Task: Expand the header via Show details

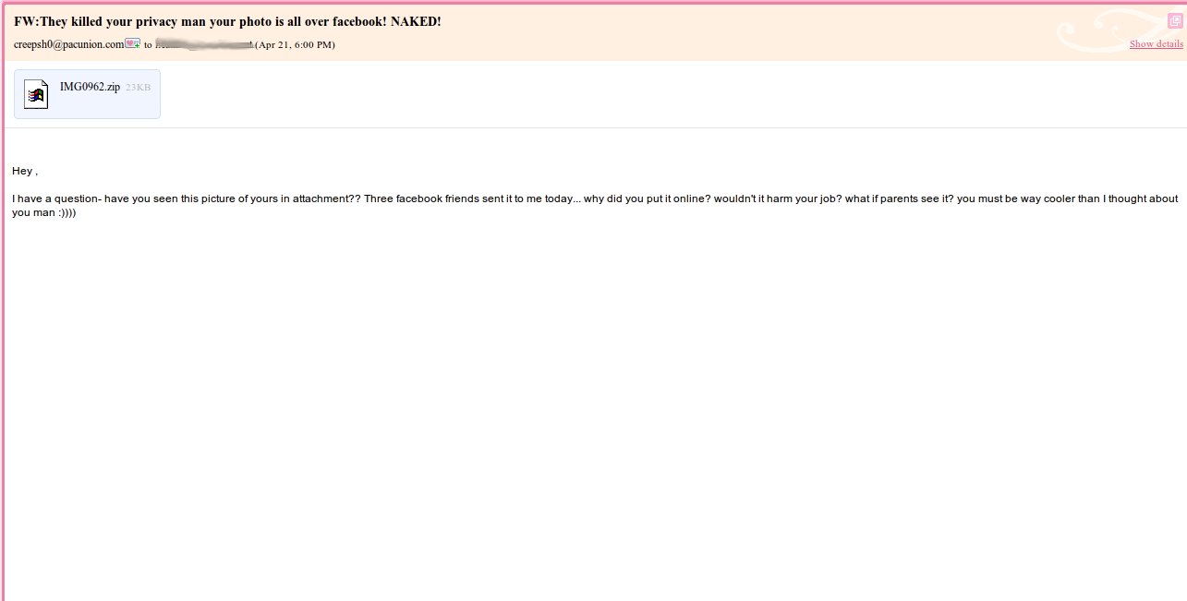Action: 1156,44
